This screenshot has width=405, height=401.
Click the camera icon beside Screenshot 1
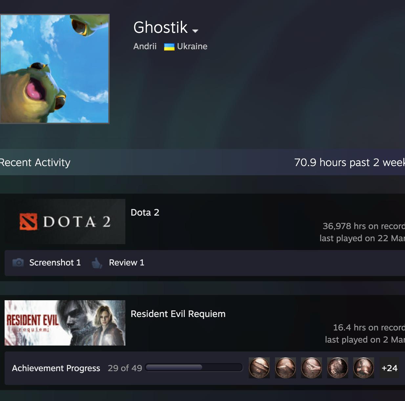click(x=18, y=263)
